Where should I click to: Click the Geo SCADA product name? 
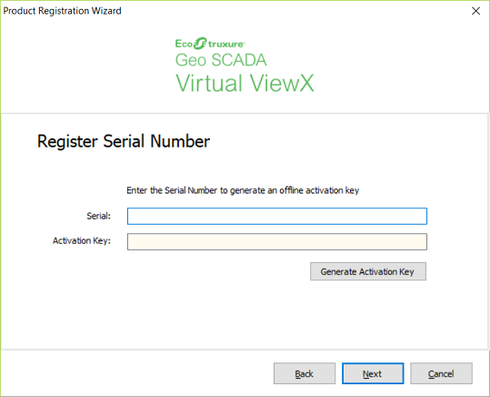221,60
